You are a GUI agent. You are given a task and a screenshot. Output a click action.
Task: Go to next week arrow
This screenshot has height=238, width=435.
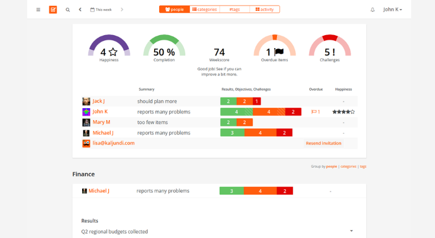click(122, 10)
